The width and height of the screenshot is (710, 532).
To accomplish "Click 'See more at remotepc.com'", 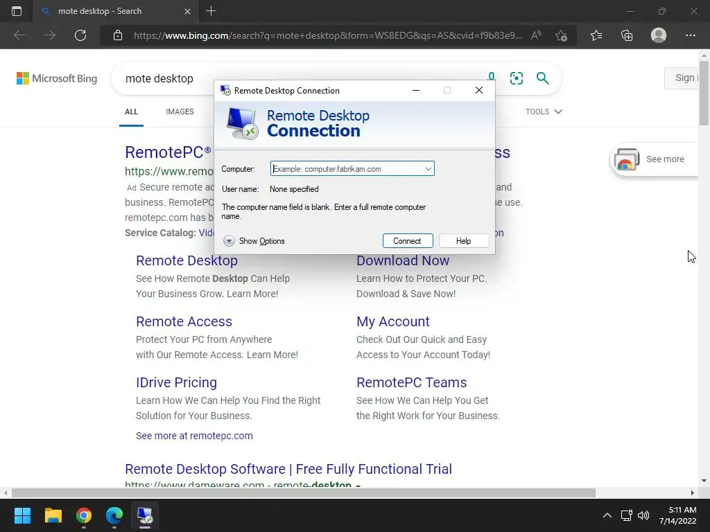I will tap(194, 436).
